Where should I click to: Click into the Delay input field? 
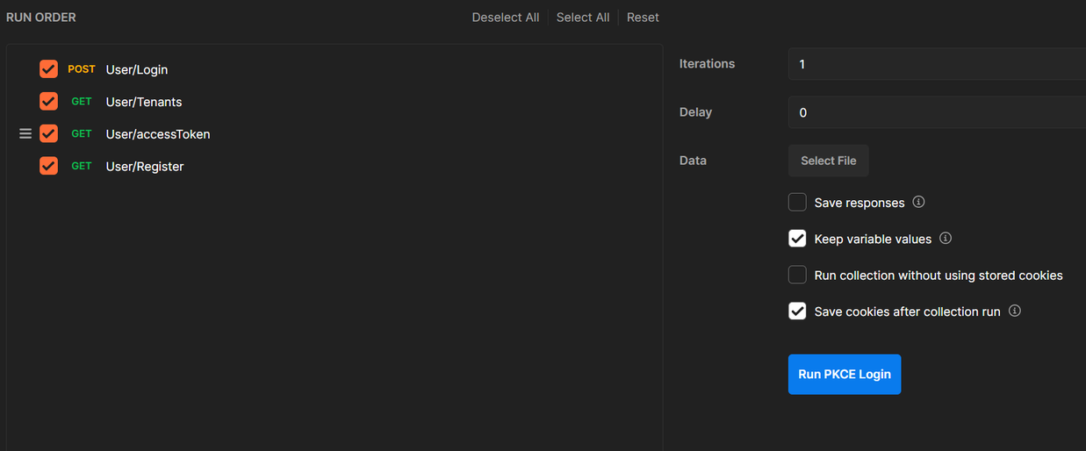pos(936,112)
